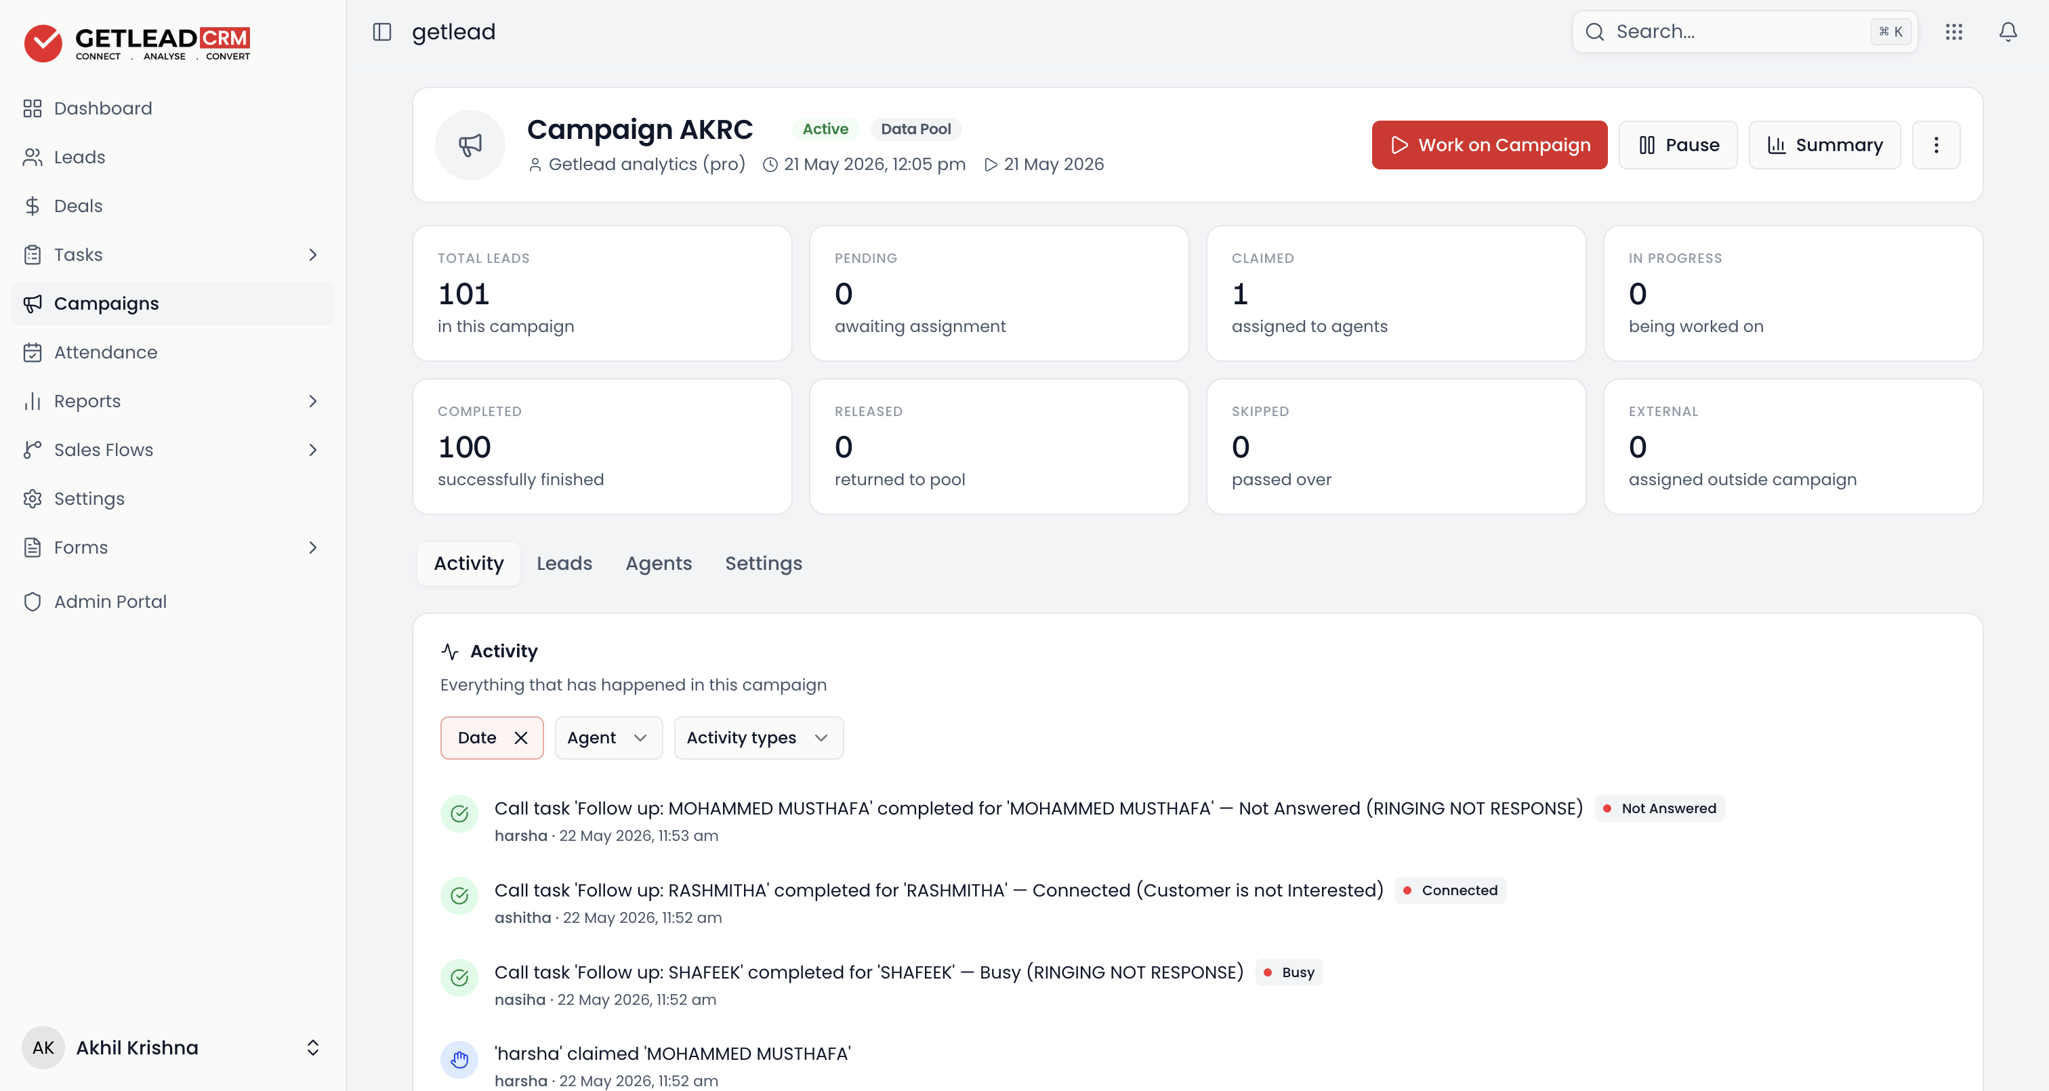Expand the Tasks submenu chevron
2049x1091 pixels.
312,255
